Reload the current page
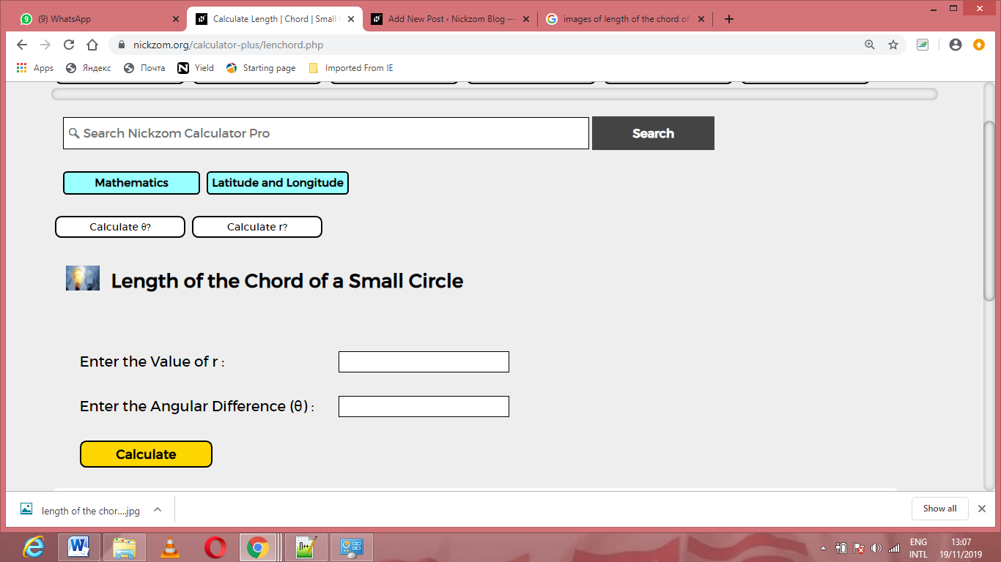Image resolution: width=1001 pixels, height=562 pixels. (69, 45)
